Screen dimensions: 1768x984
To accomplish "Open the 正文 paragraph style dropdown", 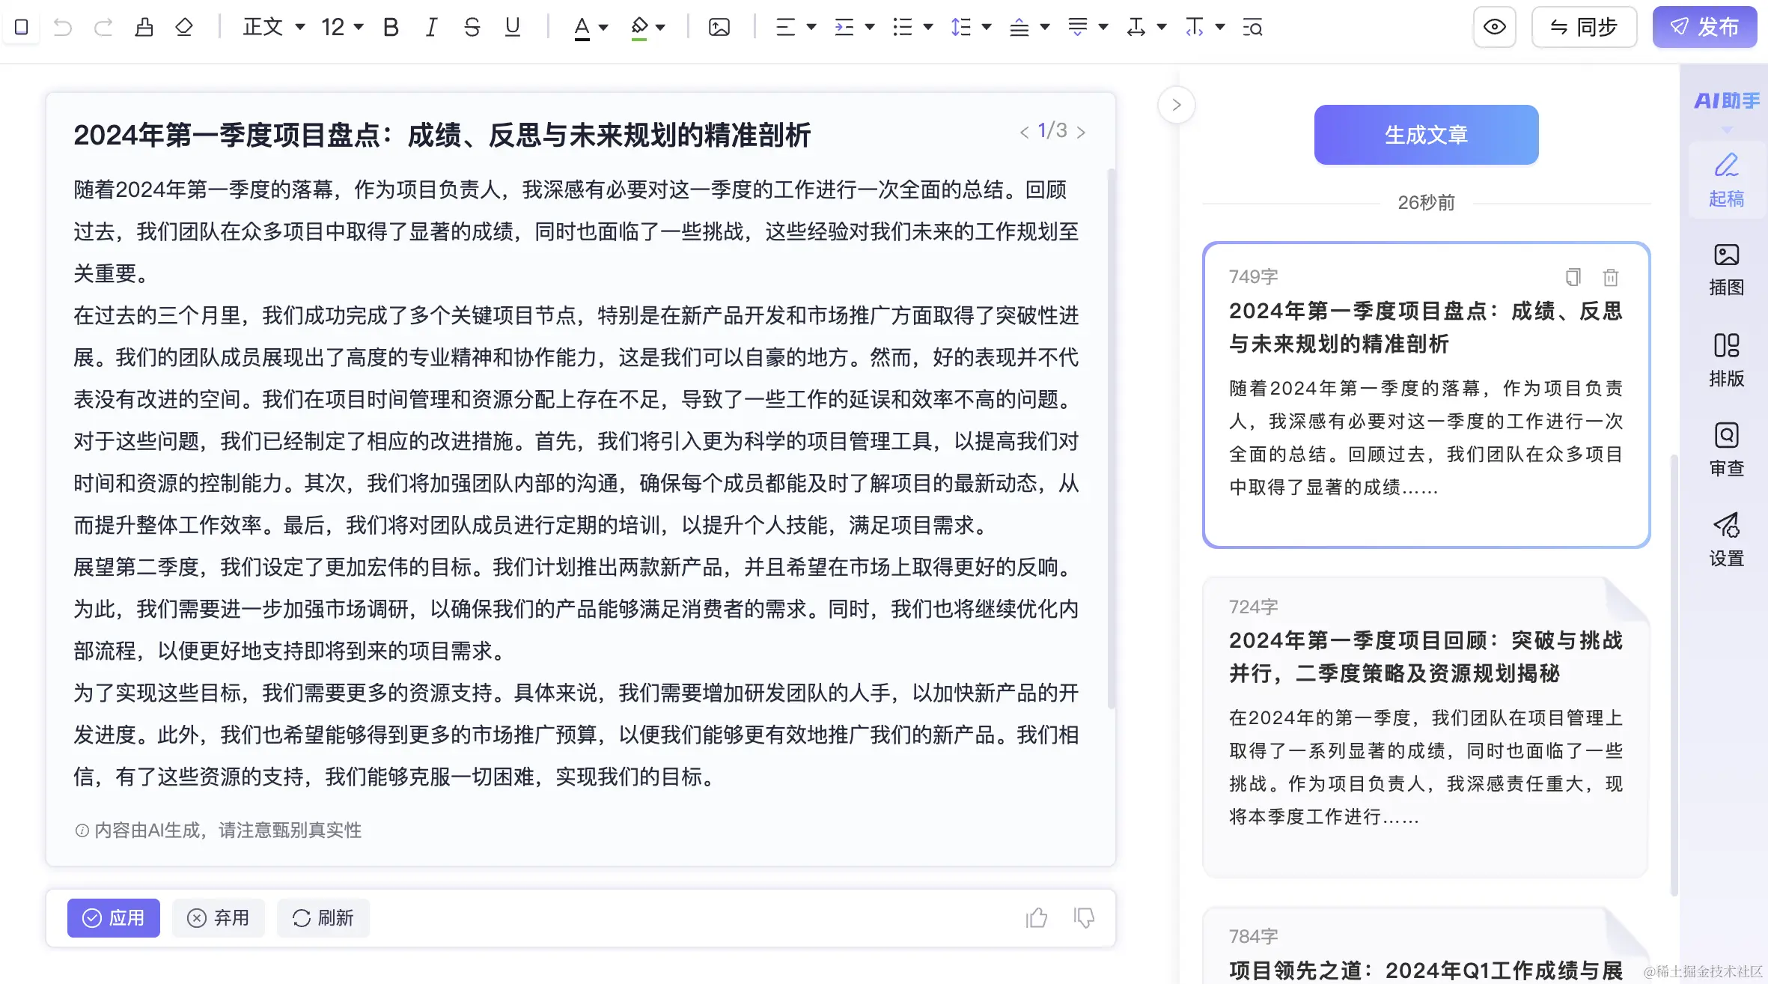I will tap(273, 27).
